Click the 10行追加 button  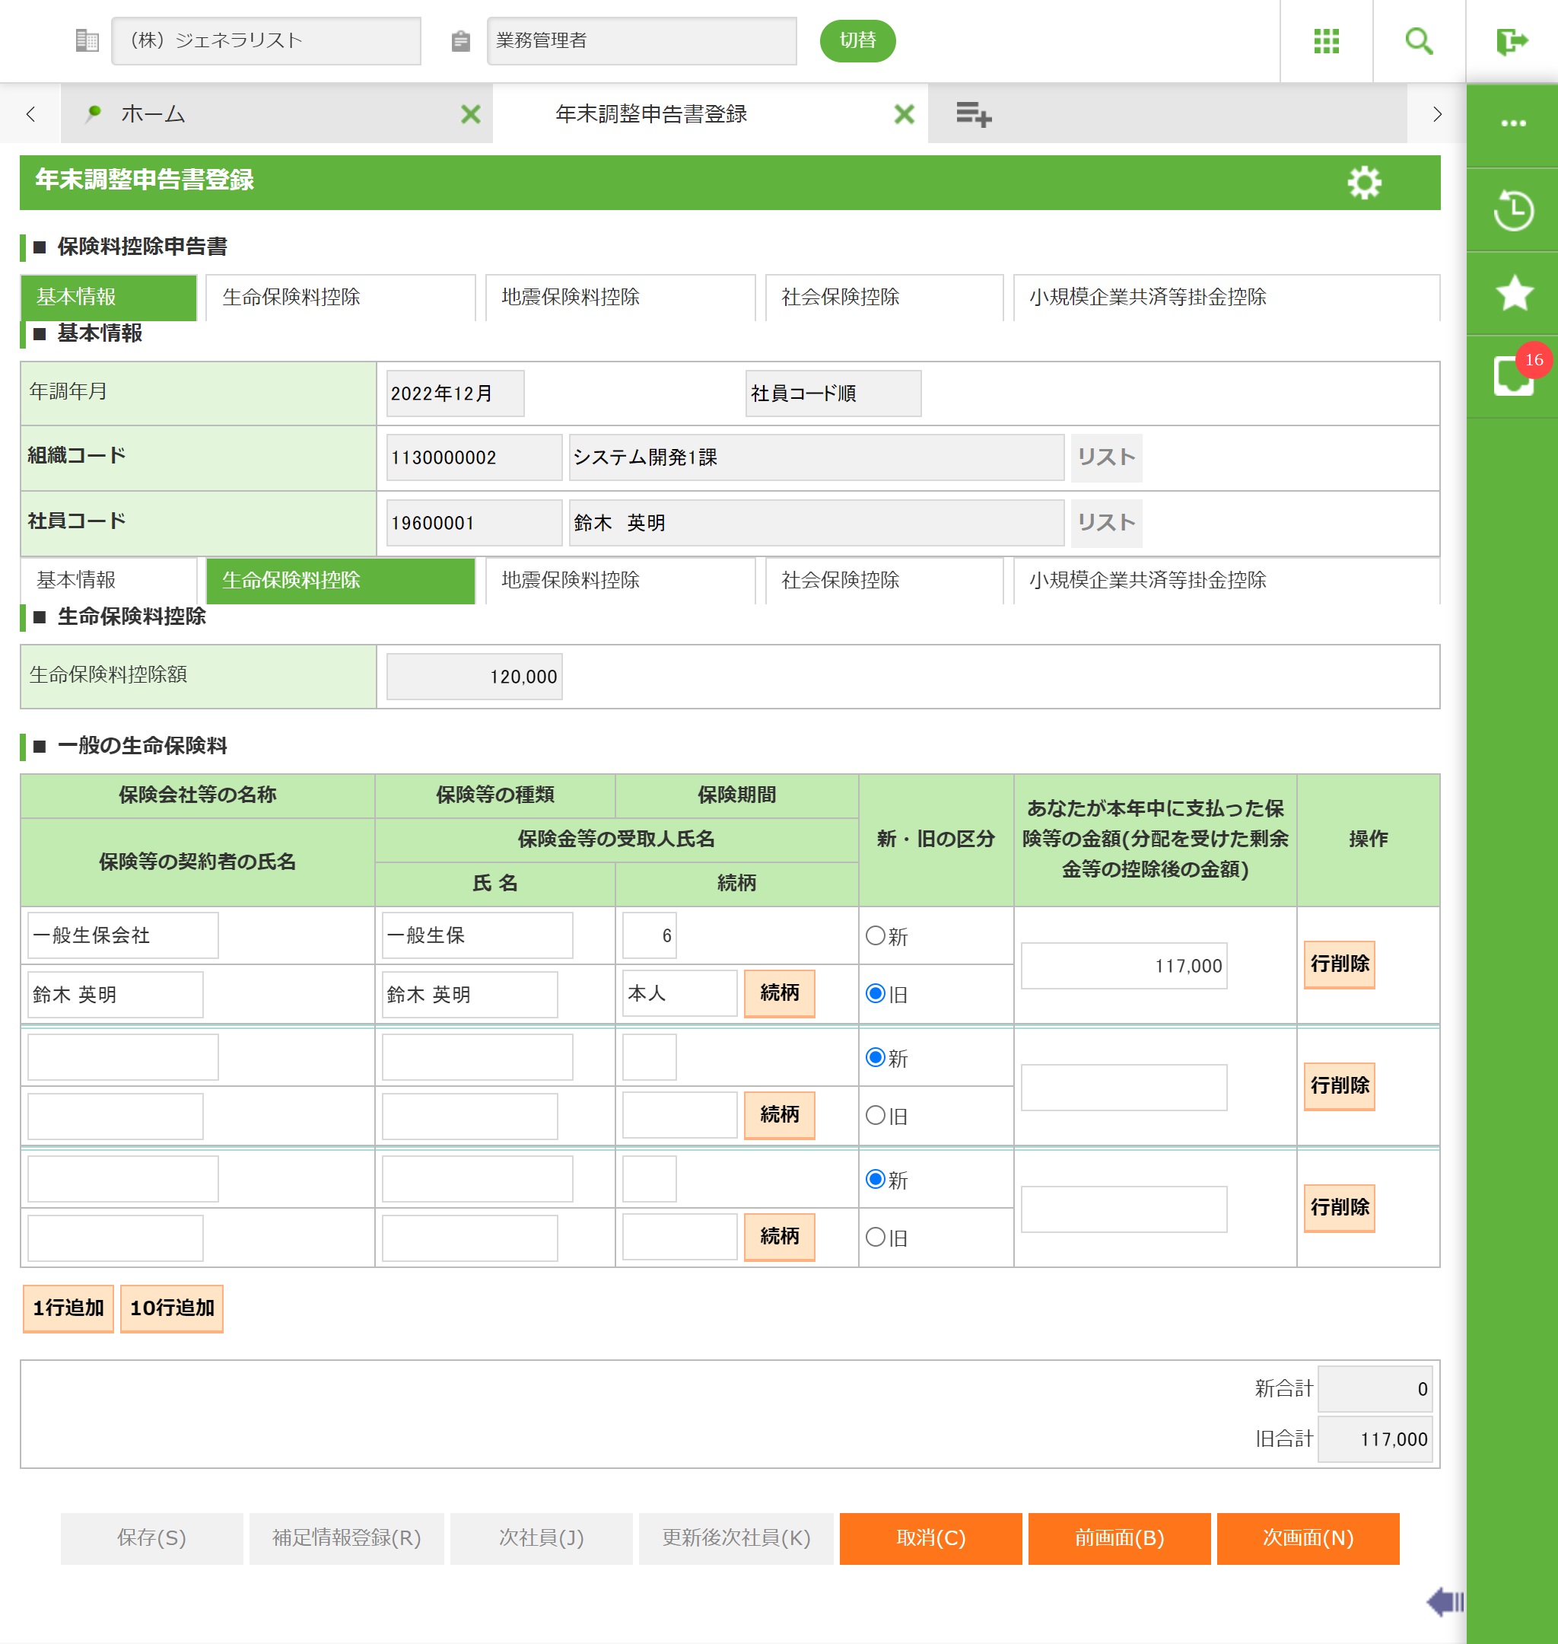[172, 1308]
